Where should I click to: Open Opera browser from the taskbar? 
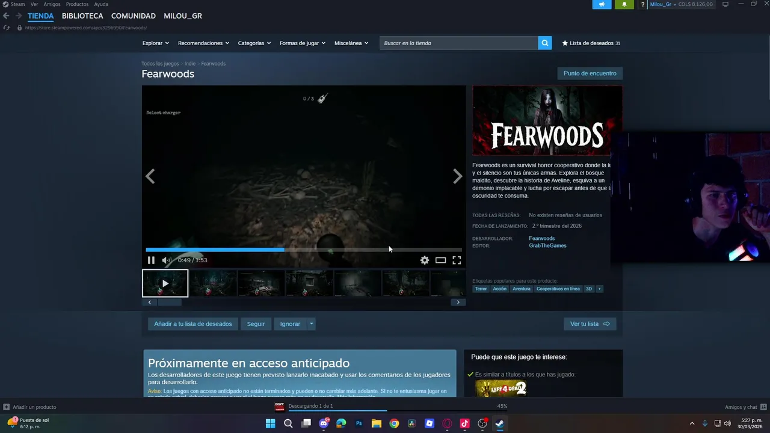pos(447,423)
